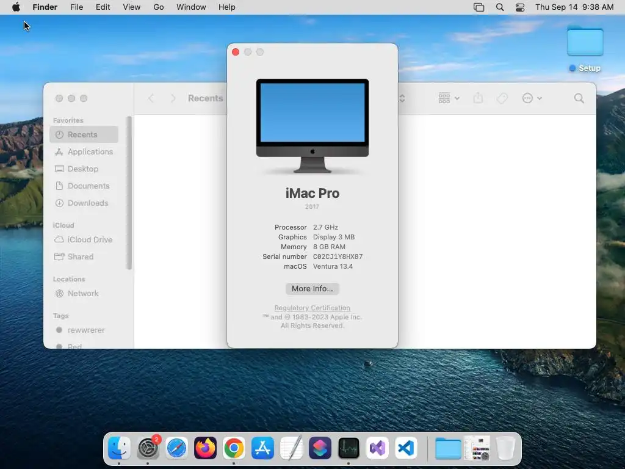Open the Trash from the Dock
The image size is (625, 469).
tap(506, 448)
